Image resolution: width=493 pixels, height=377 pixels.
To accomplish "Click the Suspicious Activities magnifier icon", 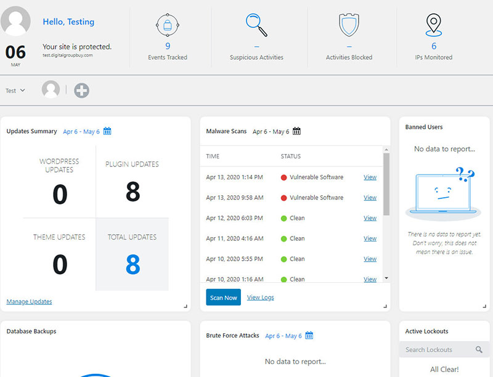I will point(256,25).
